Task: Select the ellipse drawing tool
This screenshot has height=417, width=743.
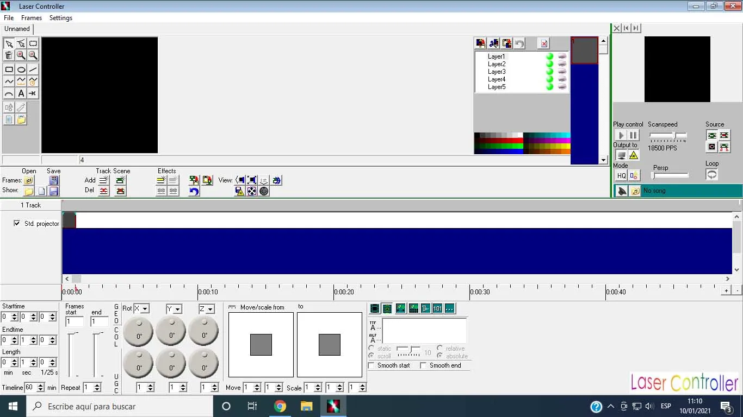Action: coord(21,69)
